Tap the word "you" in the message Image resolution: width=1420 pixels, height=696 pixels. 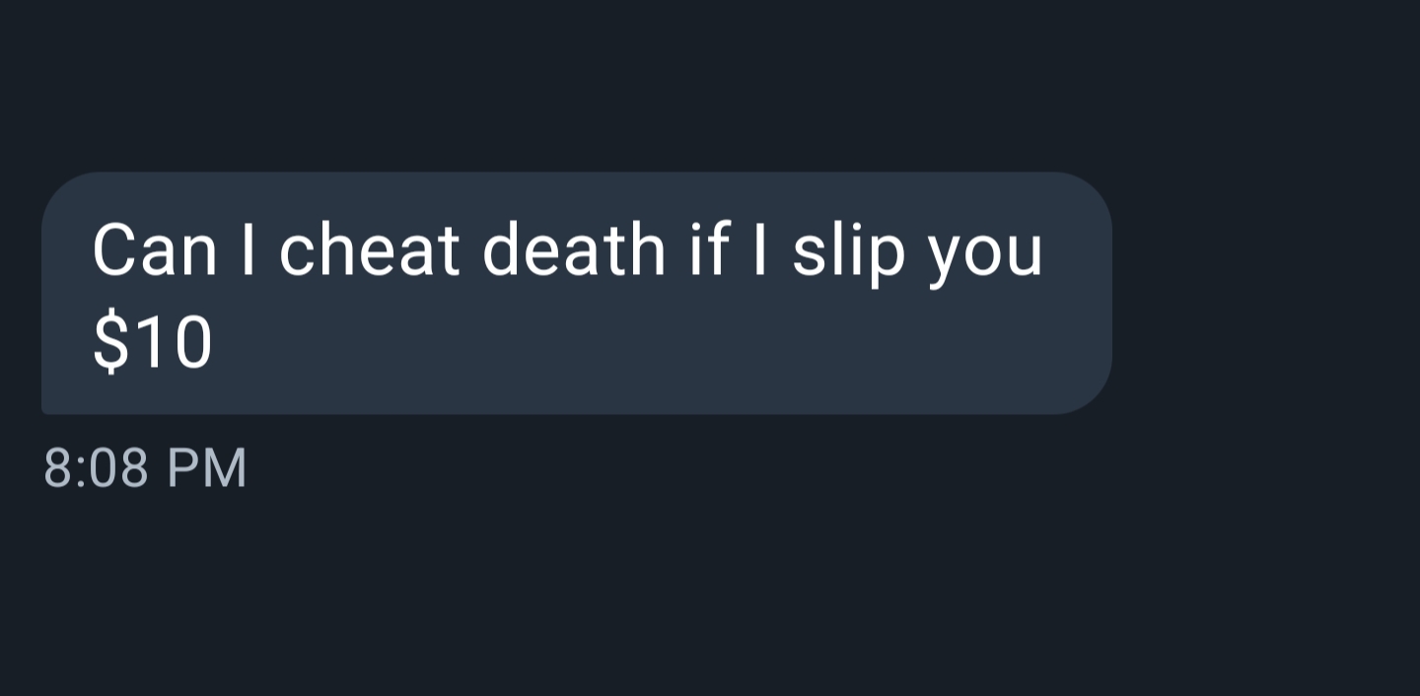985,258
